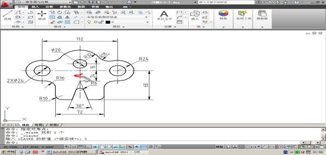
Task: Toggle layer lock padlock icon
Action: (x=101, y=22)
